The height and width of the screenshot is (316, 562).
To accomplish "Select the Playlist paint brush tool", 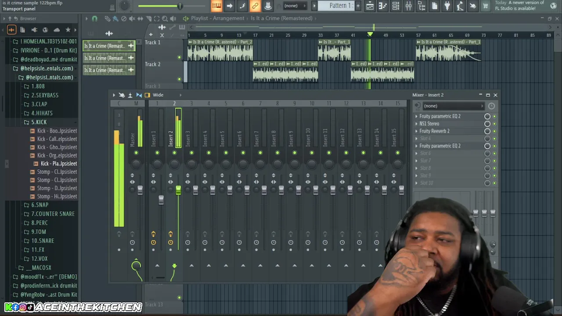I will click(x=115, y=18).
